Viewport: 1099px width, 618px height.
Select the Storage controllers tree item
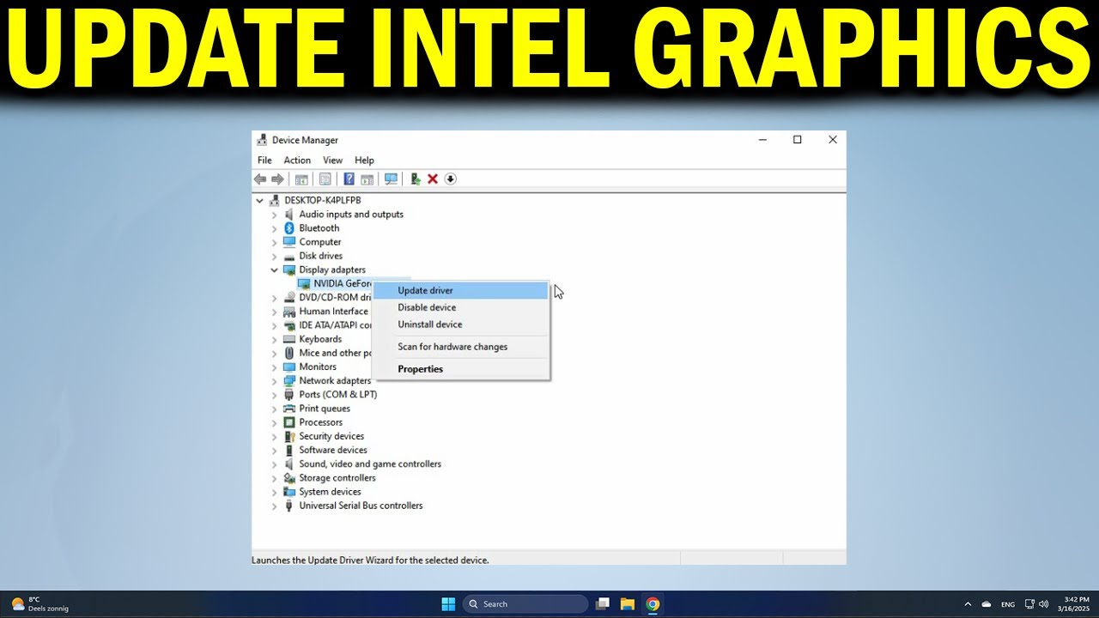click(x=337, y=478)
